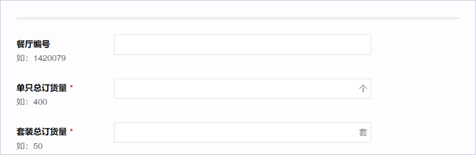Click the example hint 如：400
This screenshot has width=476, height=155.
(x=32, y=102)
